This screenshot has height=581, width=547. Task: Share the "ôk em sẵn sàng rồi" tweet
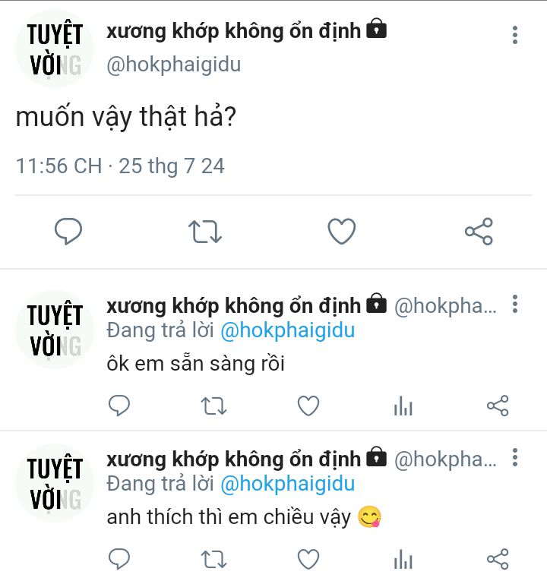pos(498,406)
